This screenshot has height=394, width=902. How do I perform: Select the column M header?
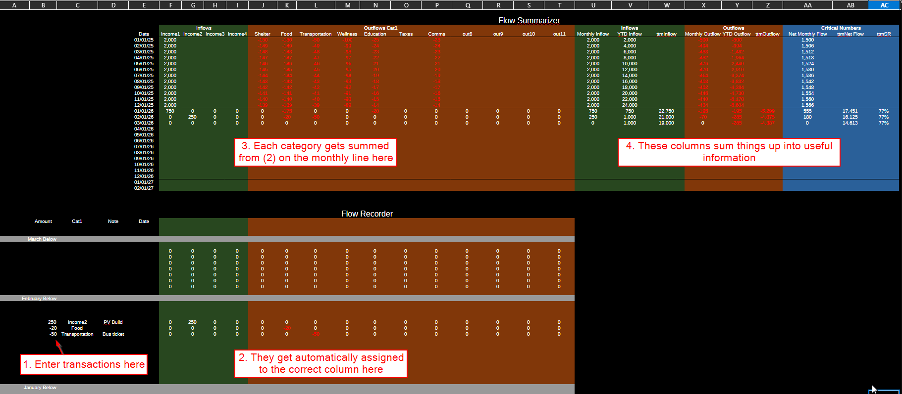point(348,5)
